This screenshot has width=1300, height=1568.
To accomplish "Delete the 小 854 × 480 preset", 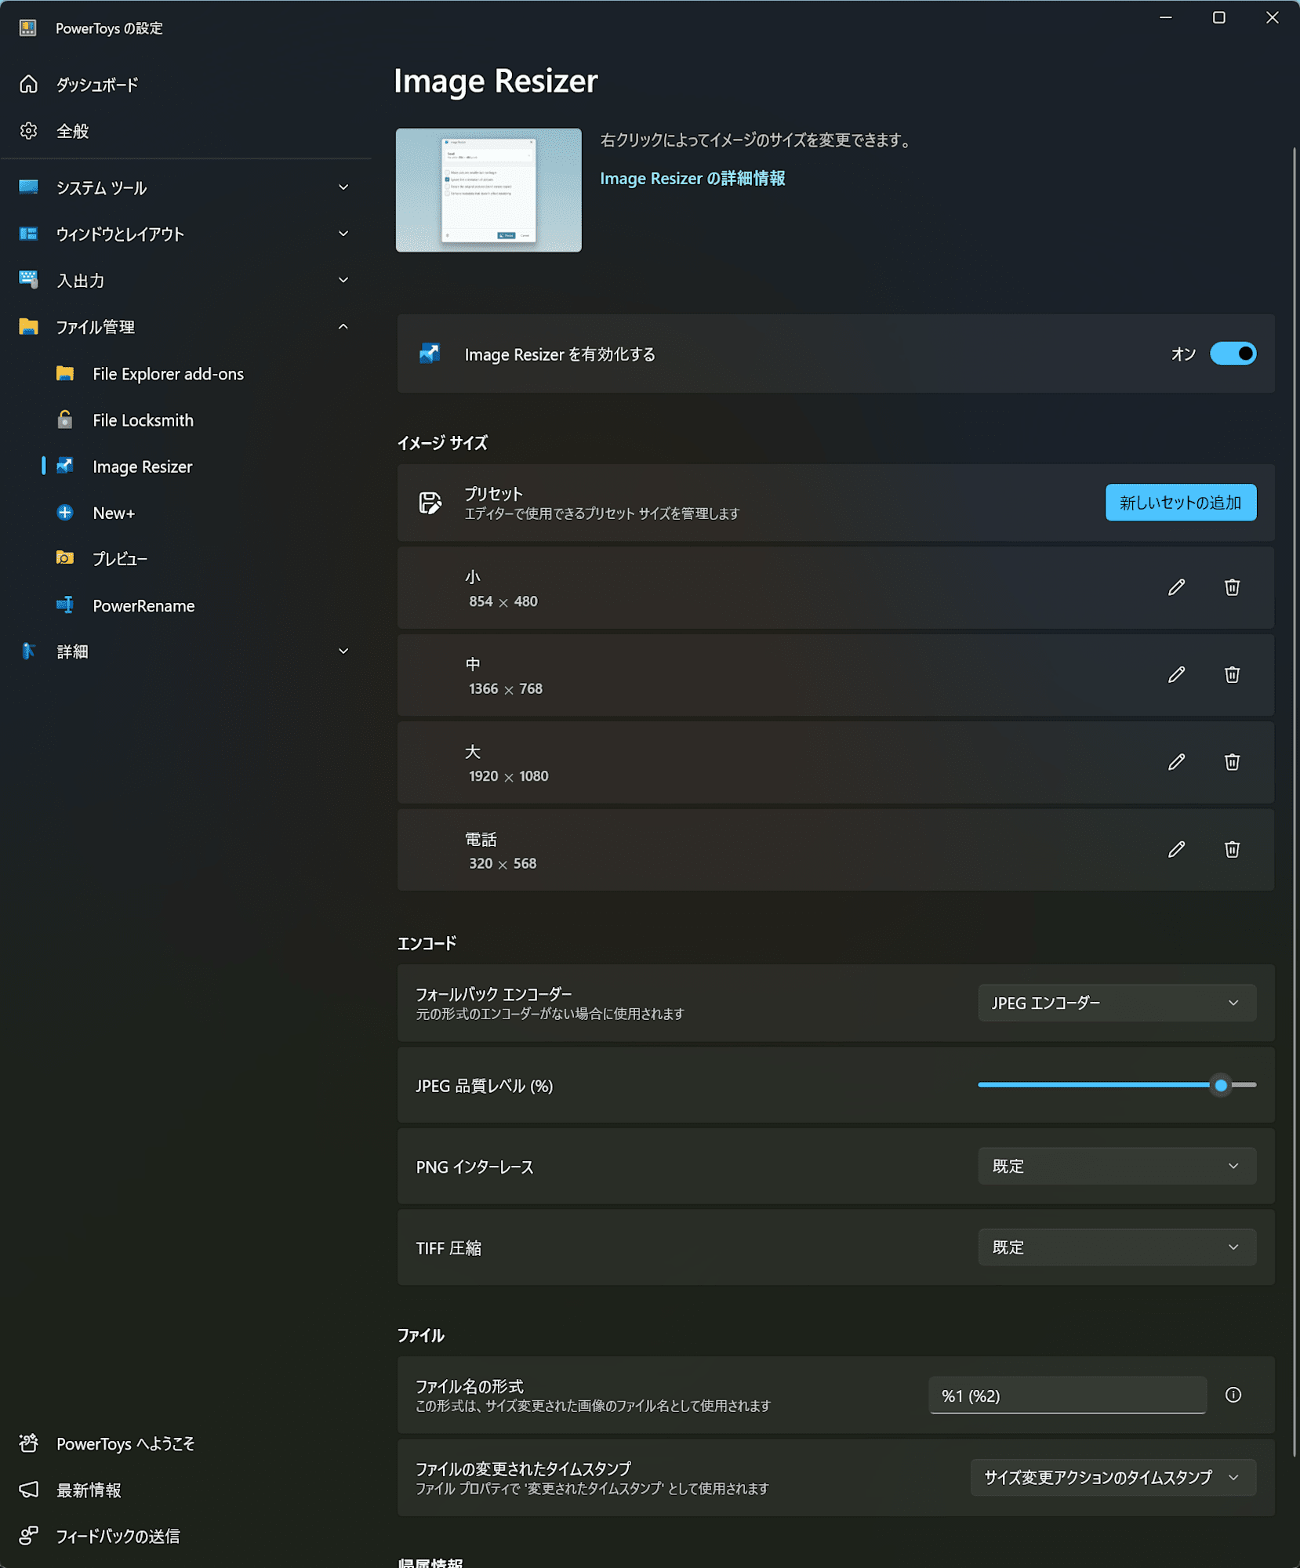I will pyautogui.click(x=1232, y=587).
